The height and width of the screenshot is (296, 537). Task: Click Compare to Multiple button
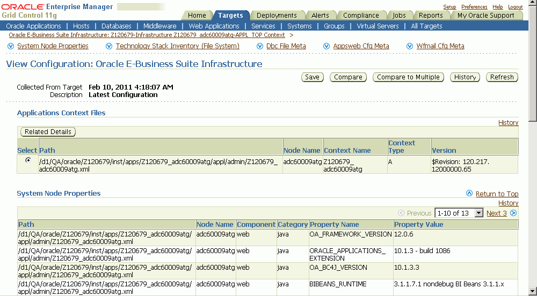pyautogui.click(x=408, y=77)
